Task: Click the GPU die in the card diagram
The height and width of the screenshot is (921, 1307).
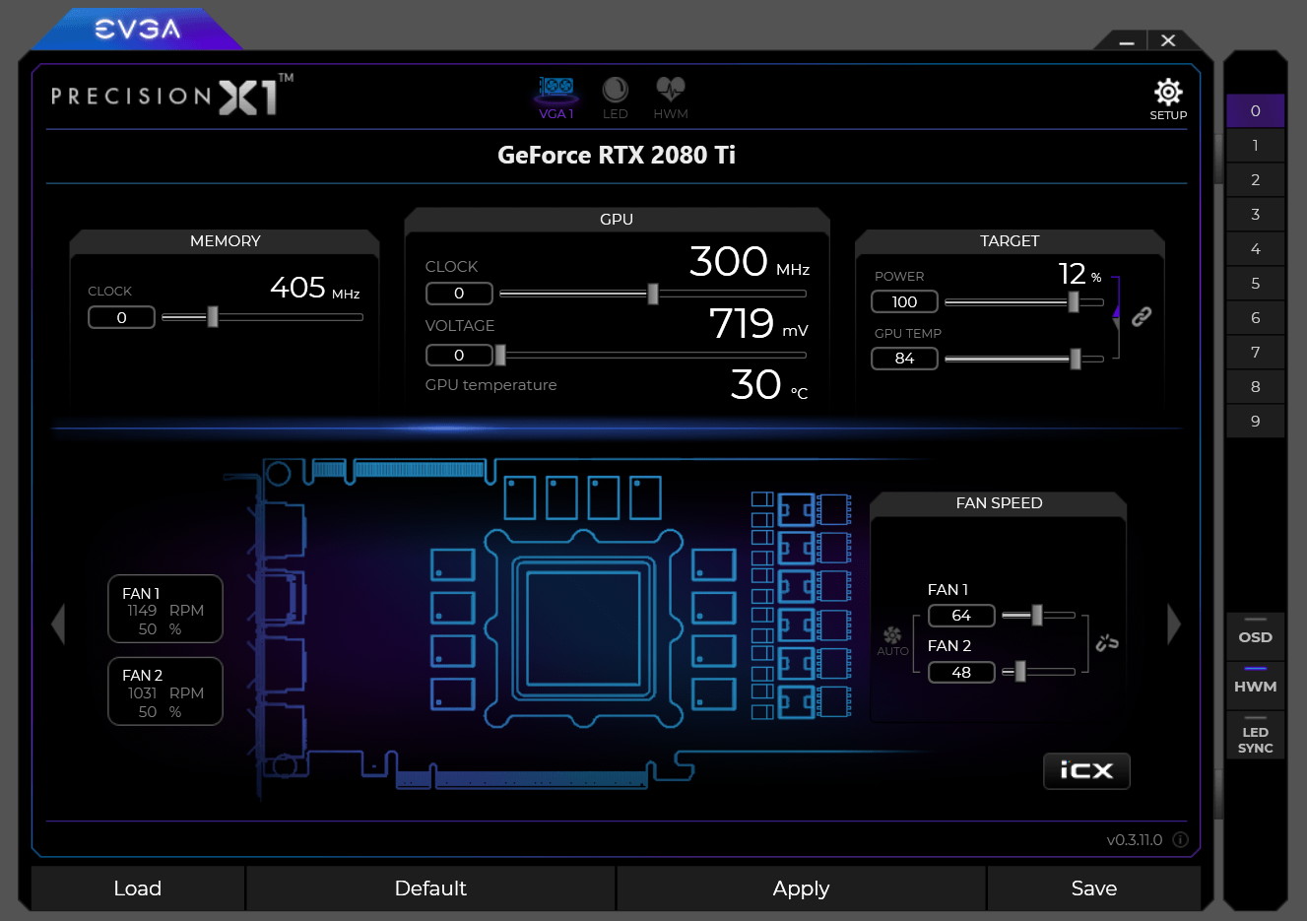Action: coord(583,626)
